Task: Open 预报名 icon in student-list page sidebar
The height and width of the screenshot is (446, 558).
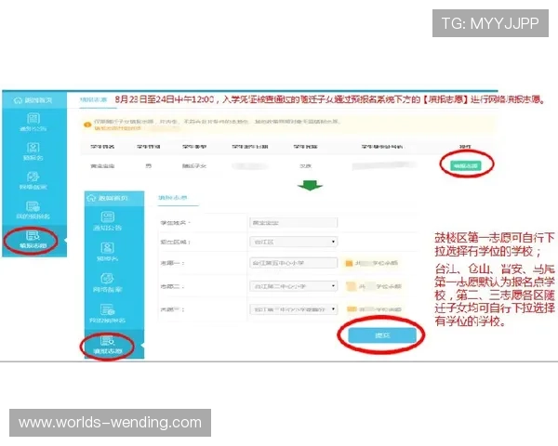Action: [33, 147]
